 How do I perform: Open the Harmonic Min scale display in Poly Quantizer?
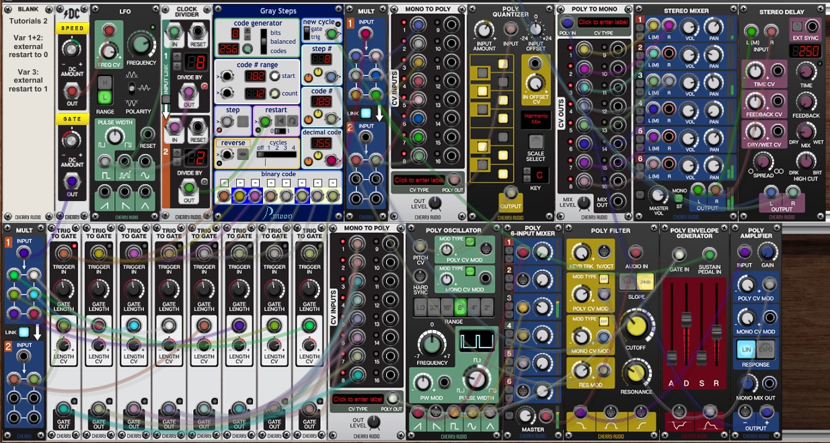(x=535, y=120)
